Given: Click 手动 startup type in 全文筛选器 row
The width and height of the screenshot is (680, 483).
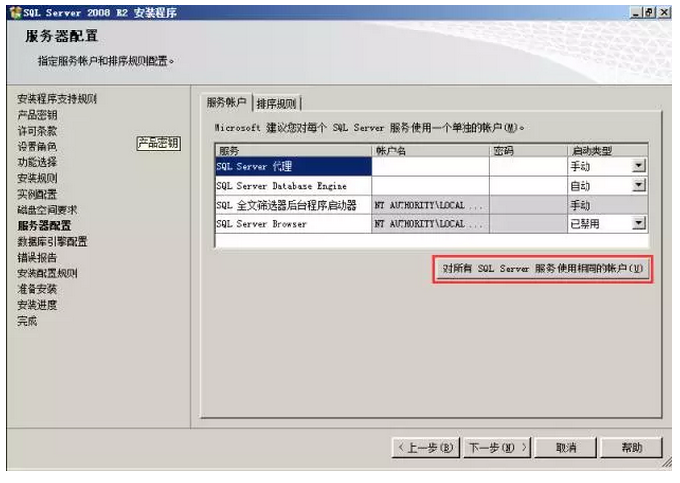Looking at the screenshot, I should tap(607, 205).
